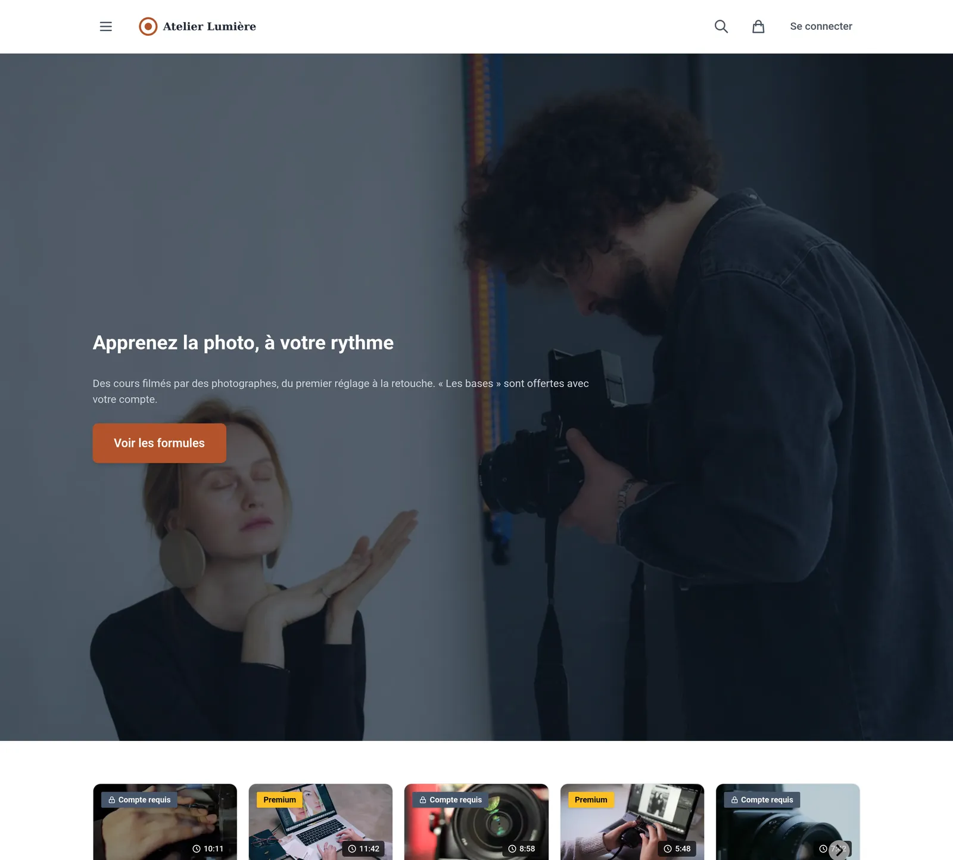
Task: Click the 10:11 duration label
Action: (208, 849)
